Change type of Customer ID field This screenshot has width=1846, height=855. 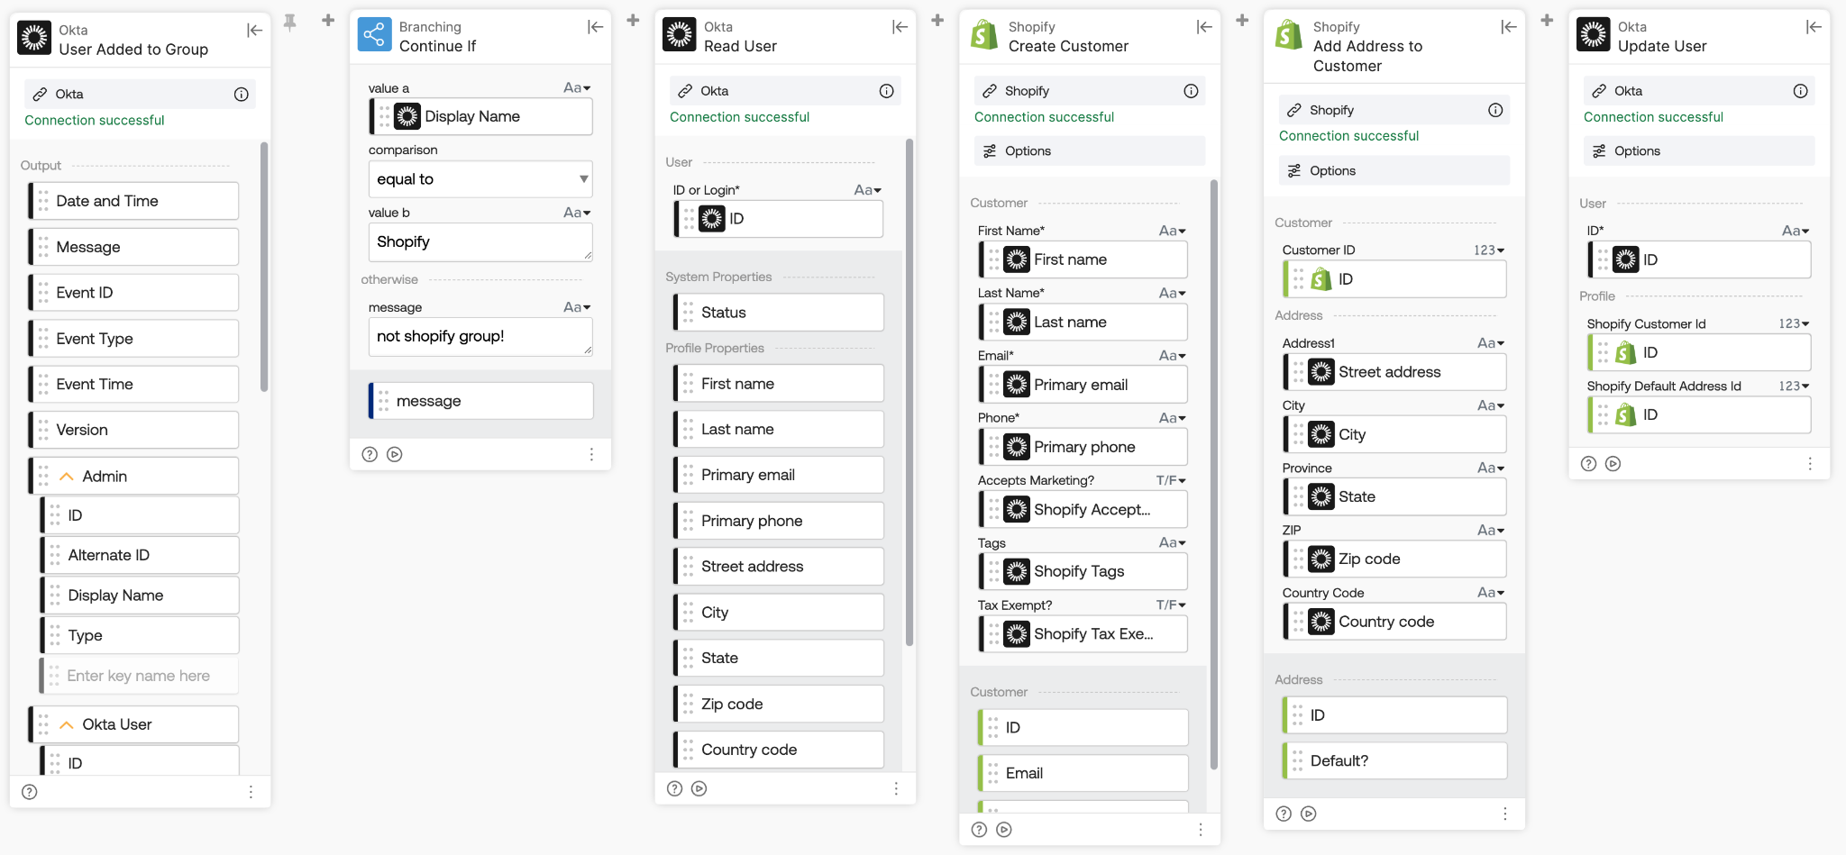[x=1489, y=250]
